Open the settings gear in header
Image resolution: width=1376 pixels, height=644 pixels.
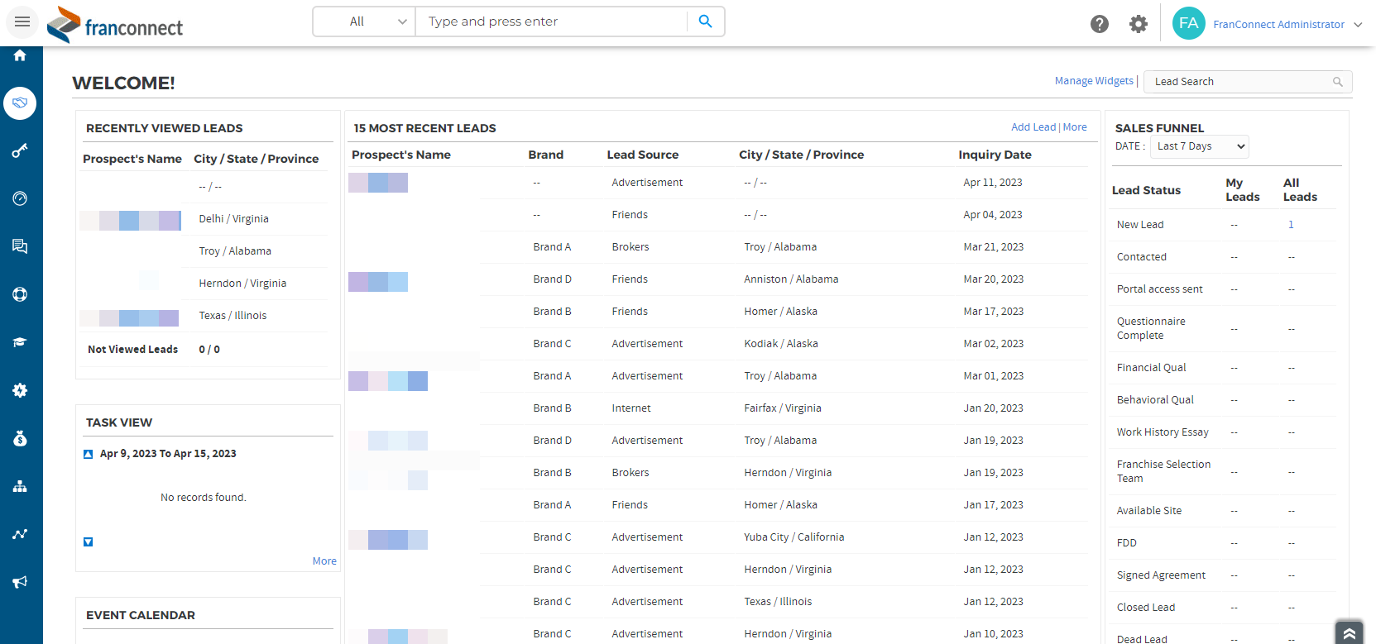[1138, 24]
